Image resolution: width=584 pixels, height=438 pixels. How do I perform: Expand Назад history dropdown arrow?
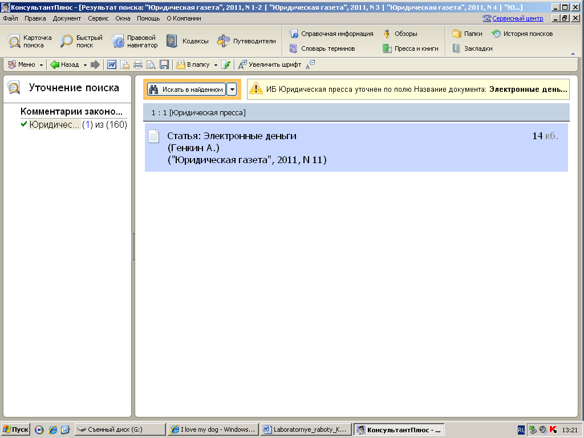tap(85, 65)
